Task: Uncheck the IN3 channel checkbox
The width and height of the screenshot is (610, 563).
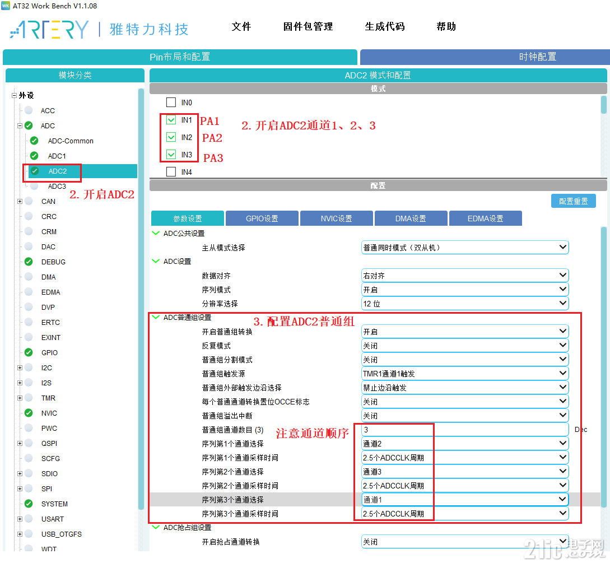Action: pyautogui.click(x=171, y=155)
